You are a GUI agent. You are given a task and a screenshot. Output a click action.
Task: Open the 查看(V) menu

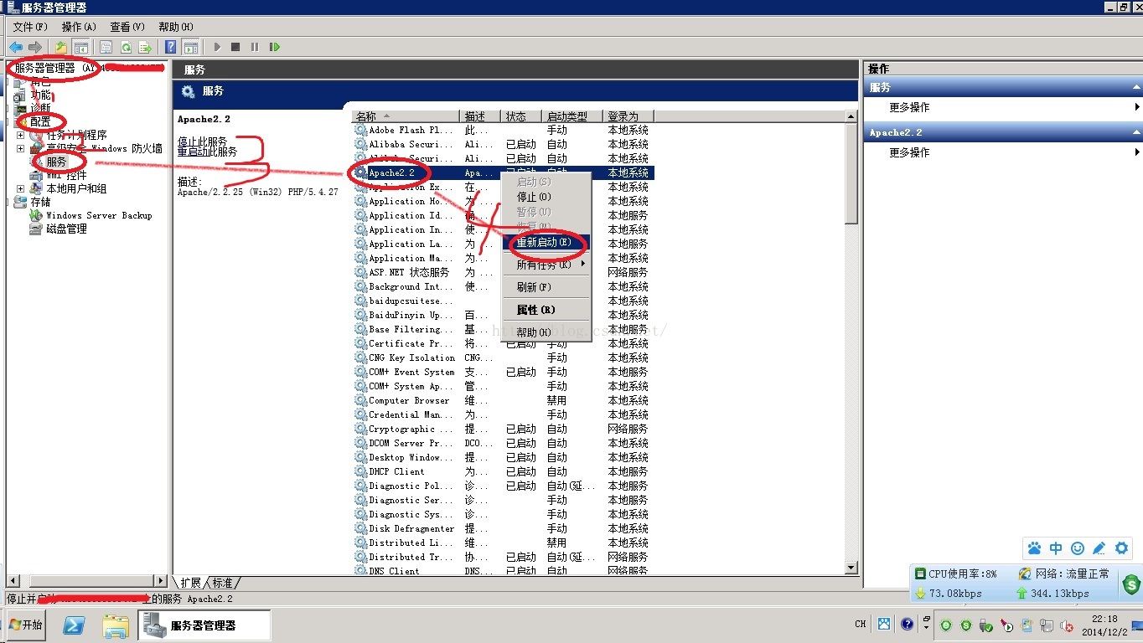[x=127, y=27]
